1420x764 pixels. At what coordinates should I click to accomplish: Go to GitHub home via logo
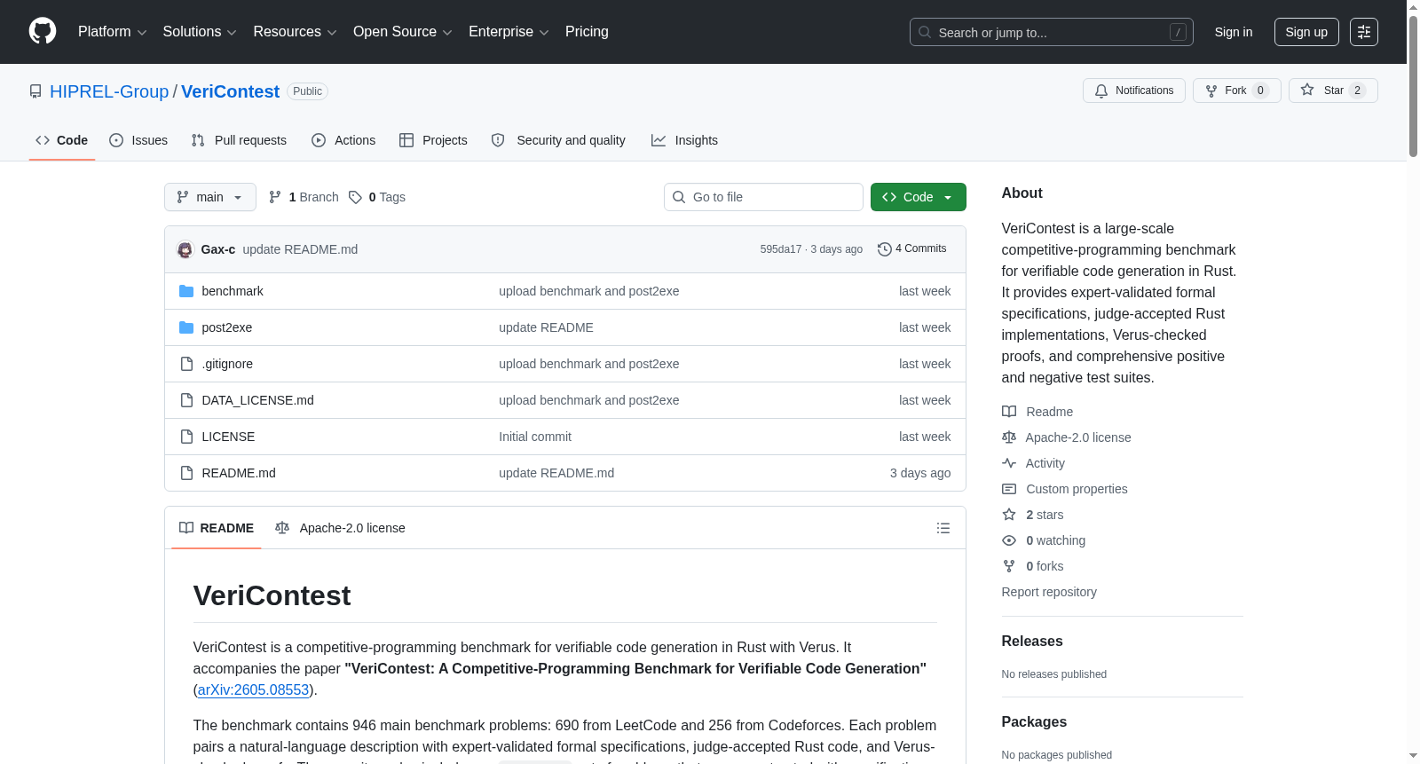(43, 32)
